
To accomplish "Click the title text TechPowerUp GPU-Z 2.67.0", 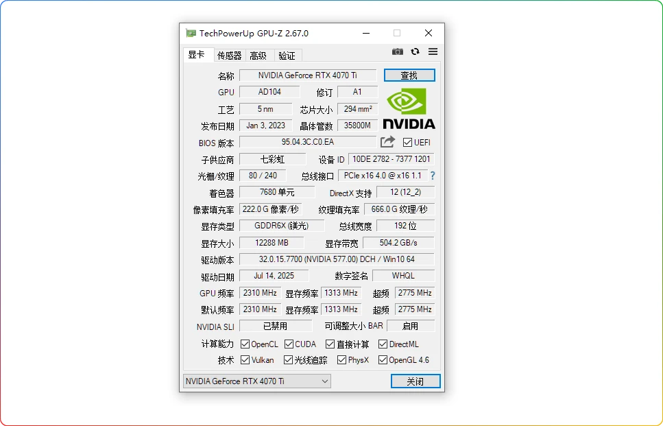I will 254,33.
